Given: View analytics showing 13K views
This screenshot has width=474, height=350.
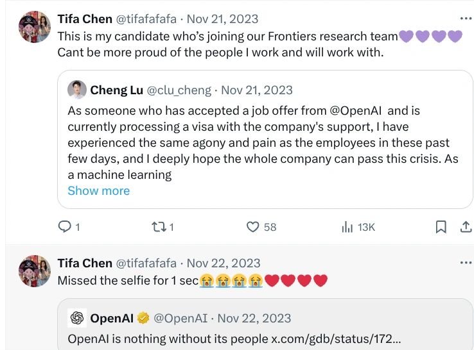Looking at the screenshot, I should 347,226.
